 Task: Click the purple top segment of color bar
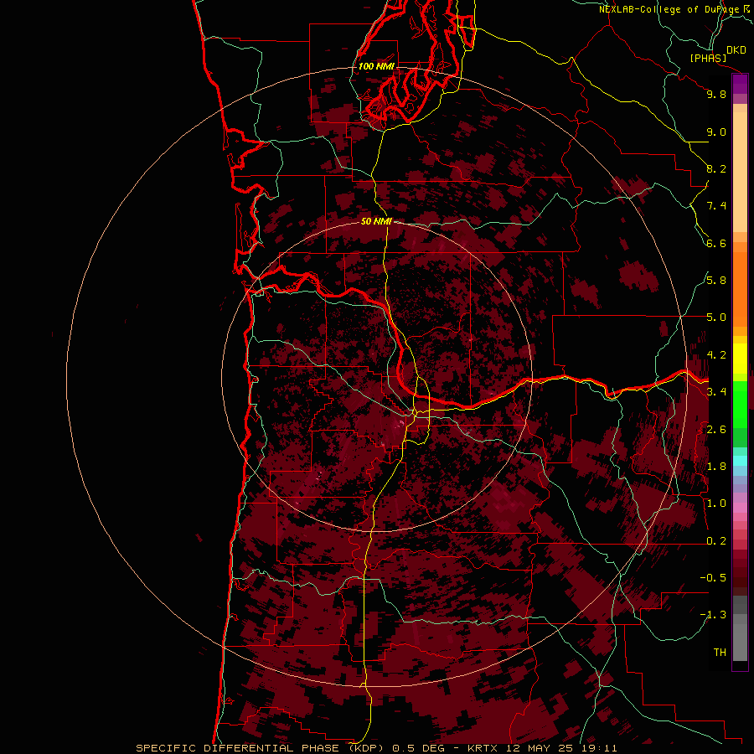click(740, 85)
